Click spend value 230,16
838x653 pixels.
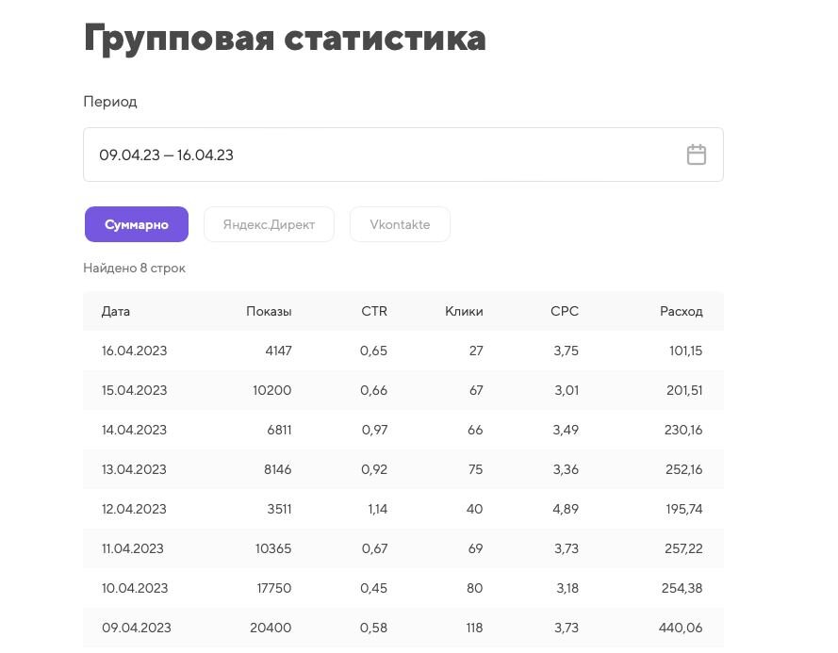[683, 430]
